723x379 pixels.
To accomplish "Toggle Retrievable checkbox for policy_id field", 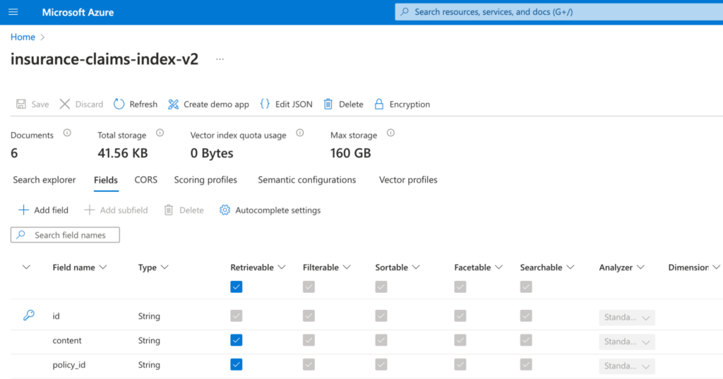I will pyautogui.click(x=237, y=365).
